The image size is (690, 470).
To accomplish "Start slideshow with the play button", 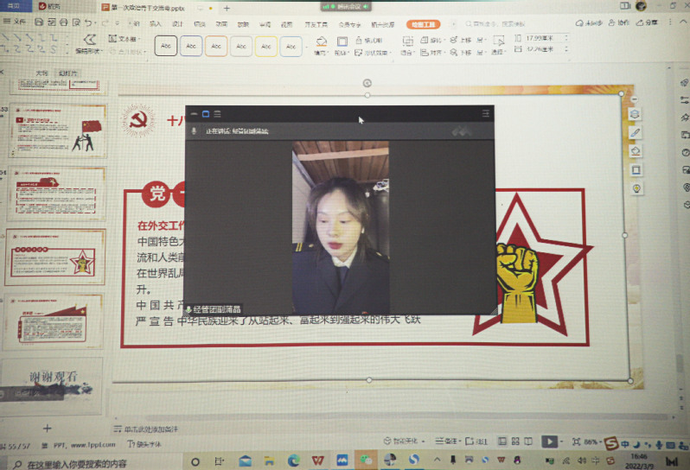I will (549, 441).
